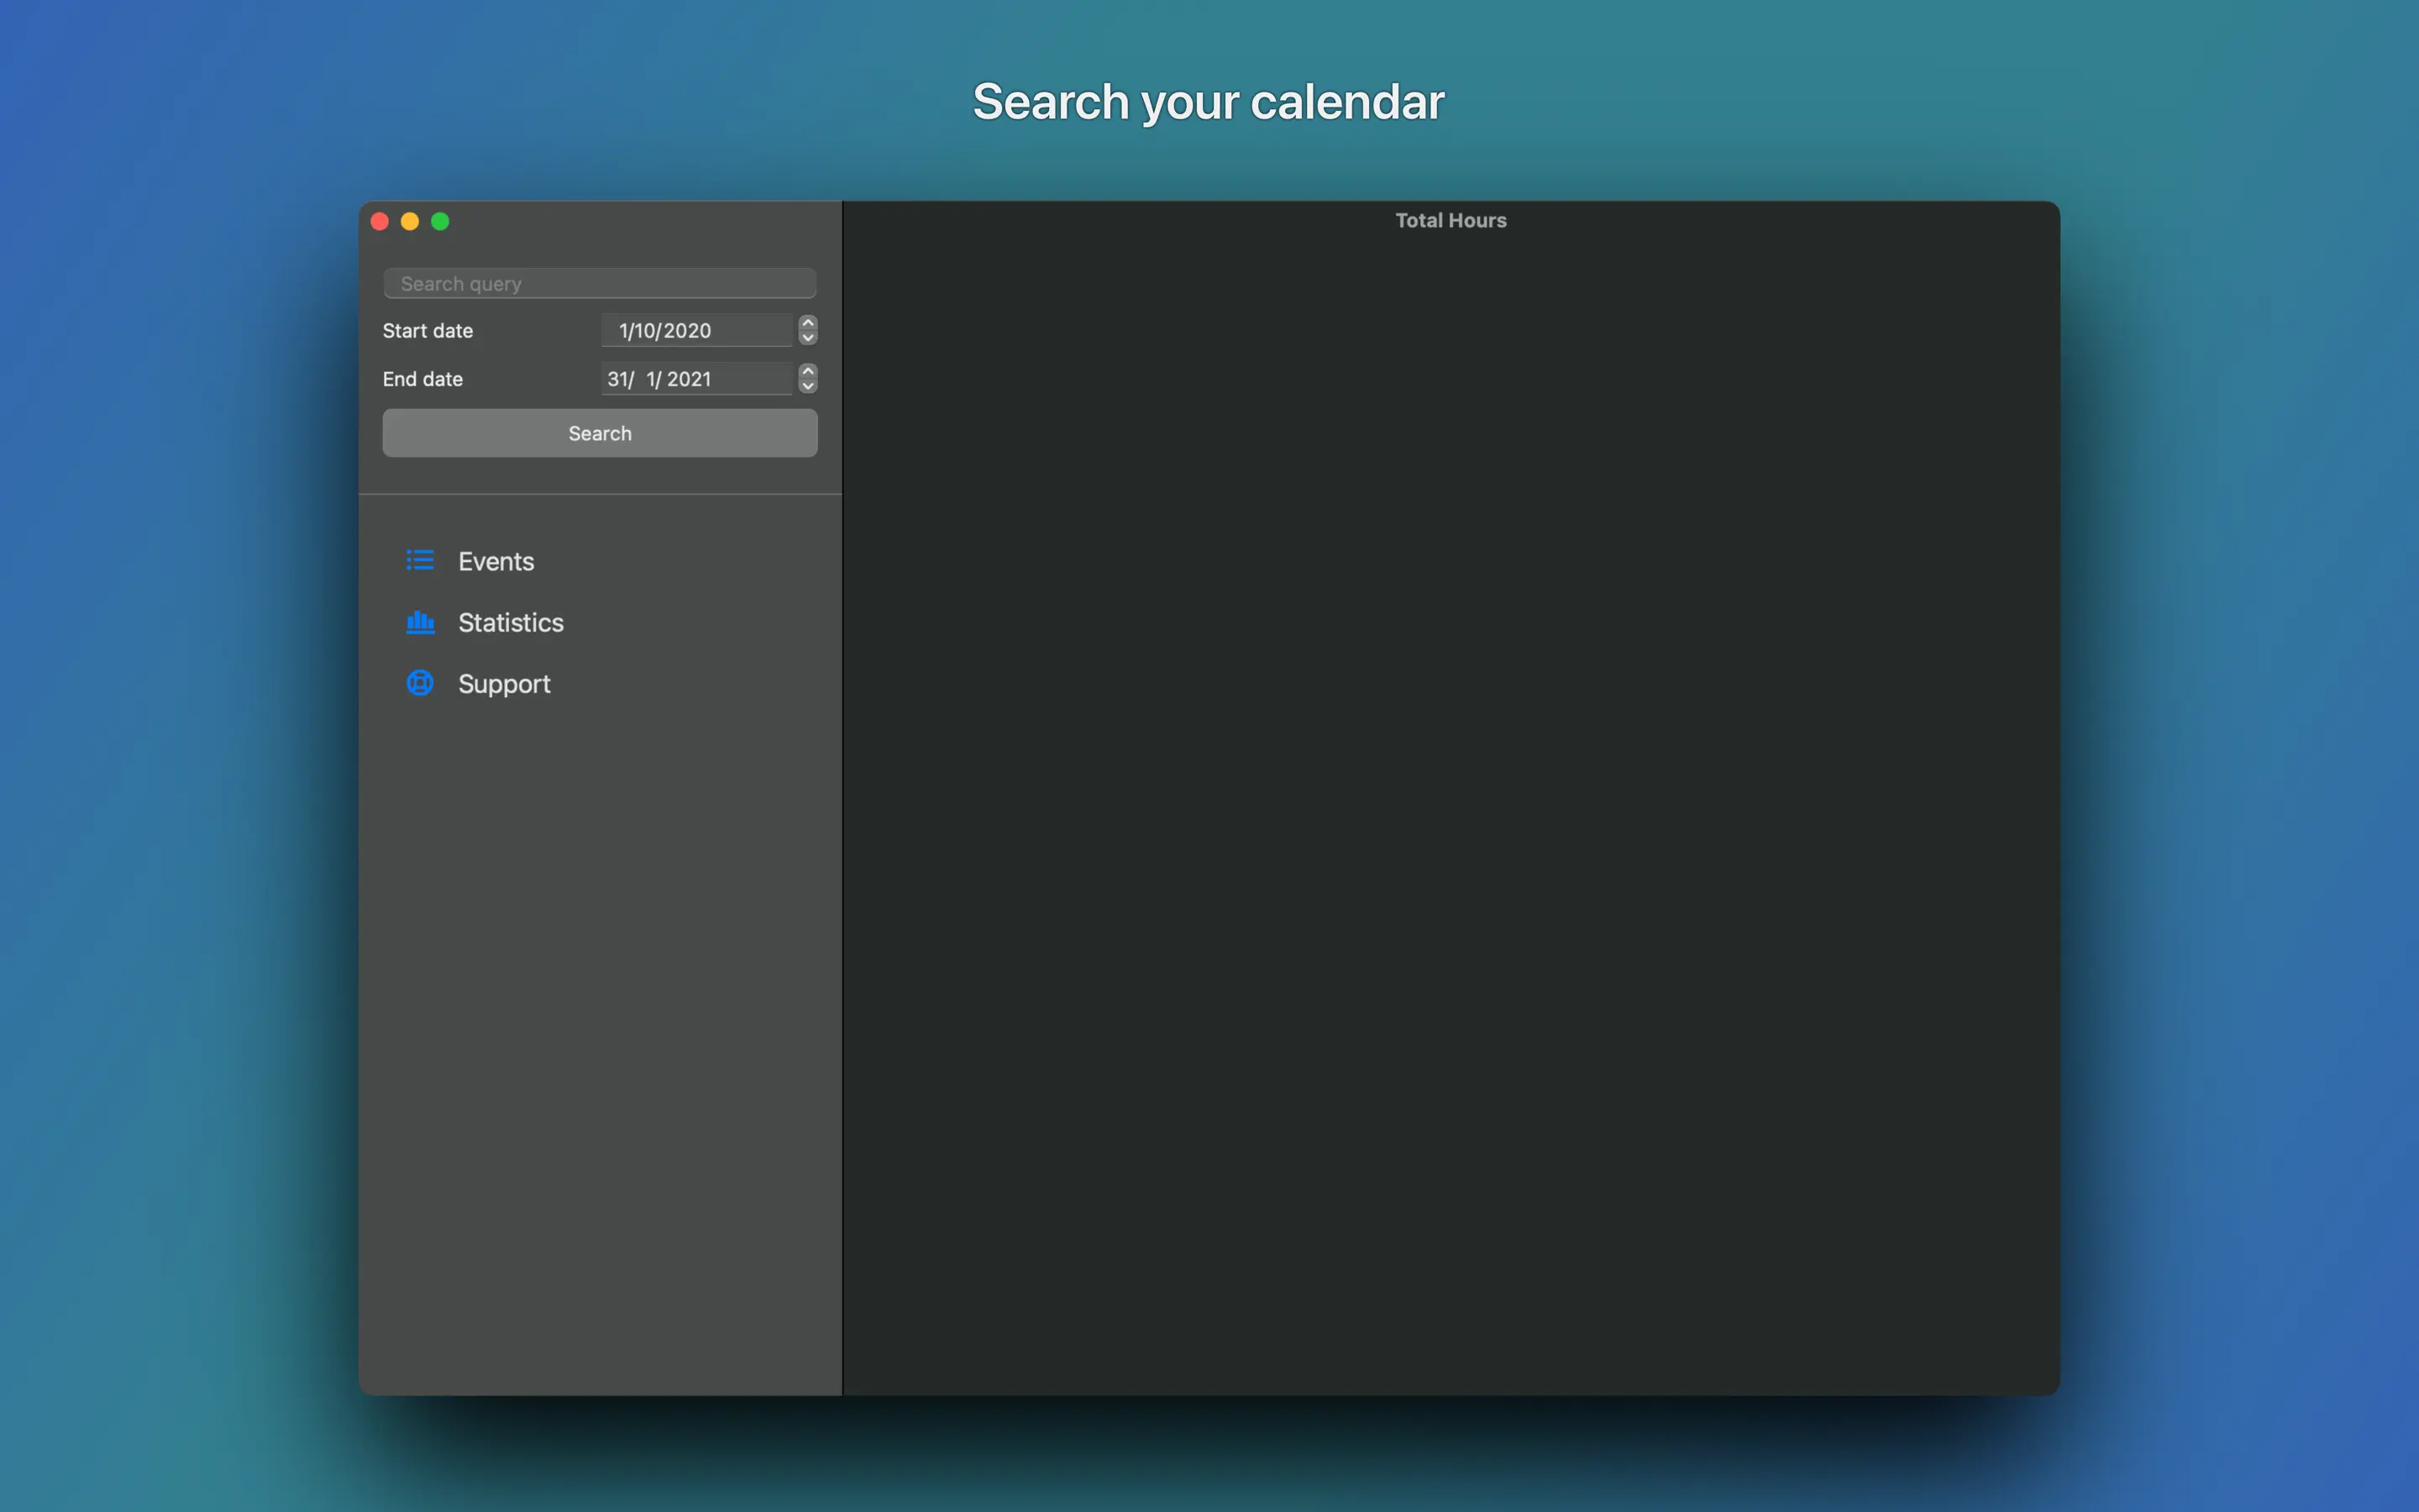Click the Events list icon
Viewport: 2419px width, 1512px height.
[x=420, y=561]
